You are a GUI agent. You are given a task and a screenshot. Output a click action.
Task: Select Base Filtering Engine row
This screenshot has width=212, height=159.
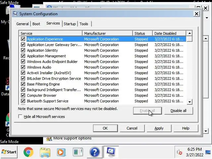(102, 84)
